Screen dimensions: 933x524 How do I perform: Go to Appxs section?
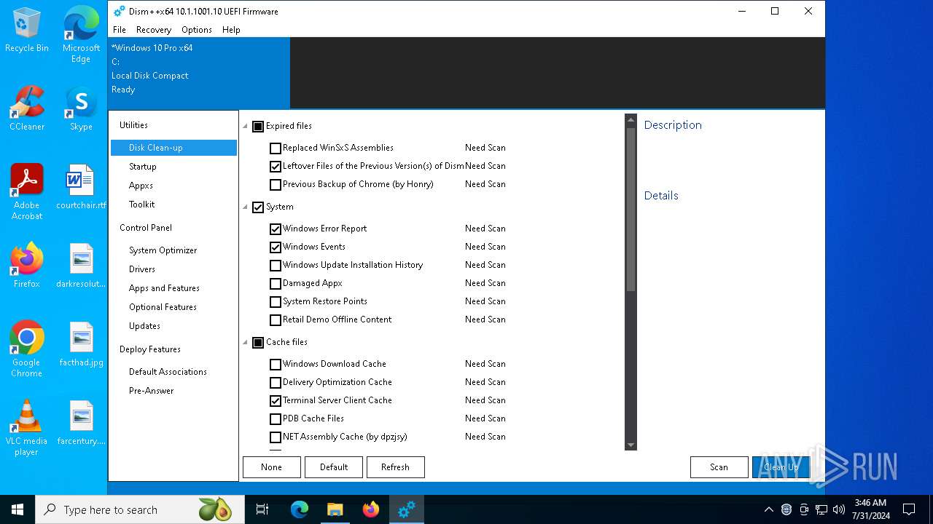tap(173, 186)
